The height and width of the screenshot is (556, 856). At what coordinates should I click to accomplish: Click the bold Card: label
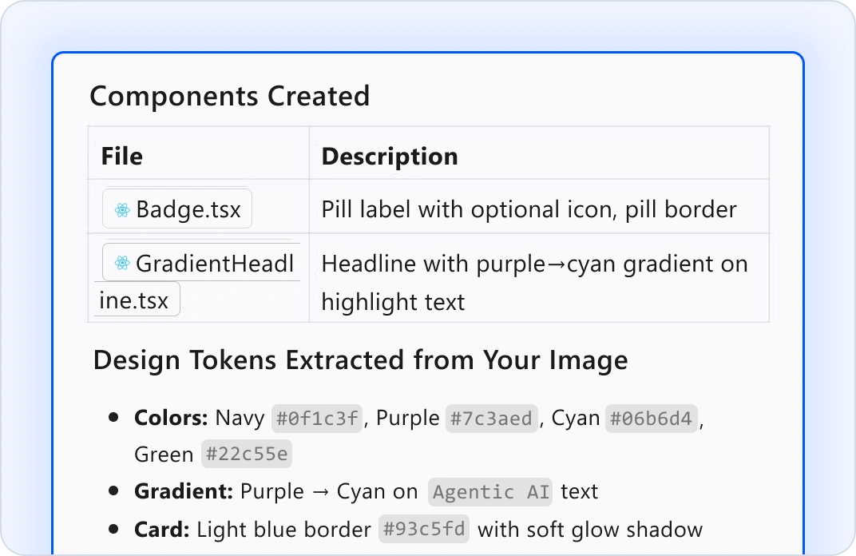[161, 529]
